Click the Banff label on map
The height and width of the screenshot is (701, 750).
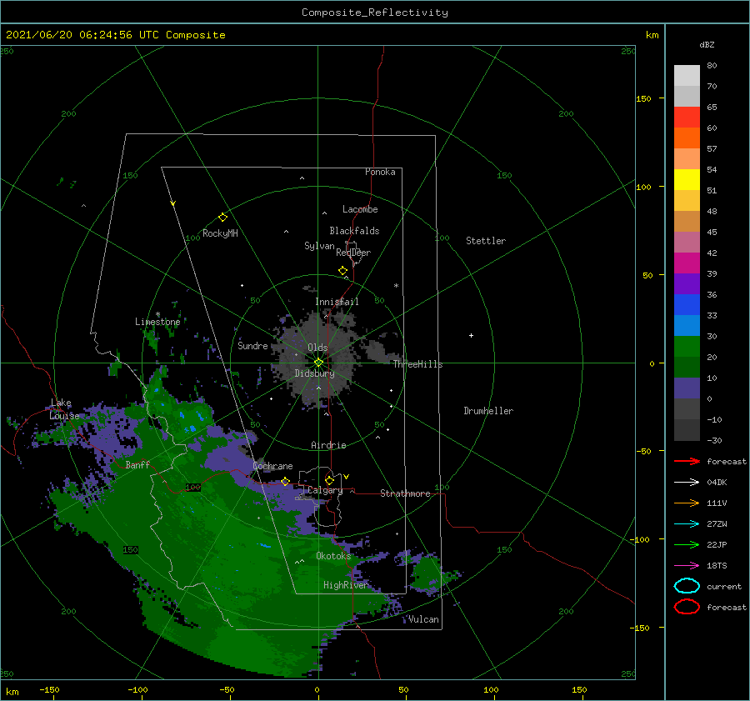[137, 464]
